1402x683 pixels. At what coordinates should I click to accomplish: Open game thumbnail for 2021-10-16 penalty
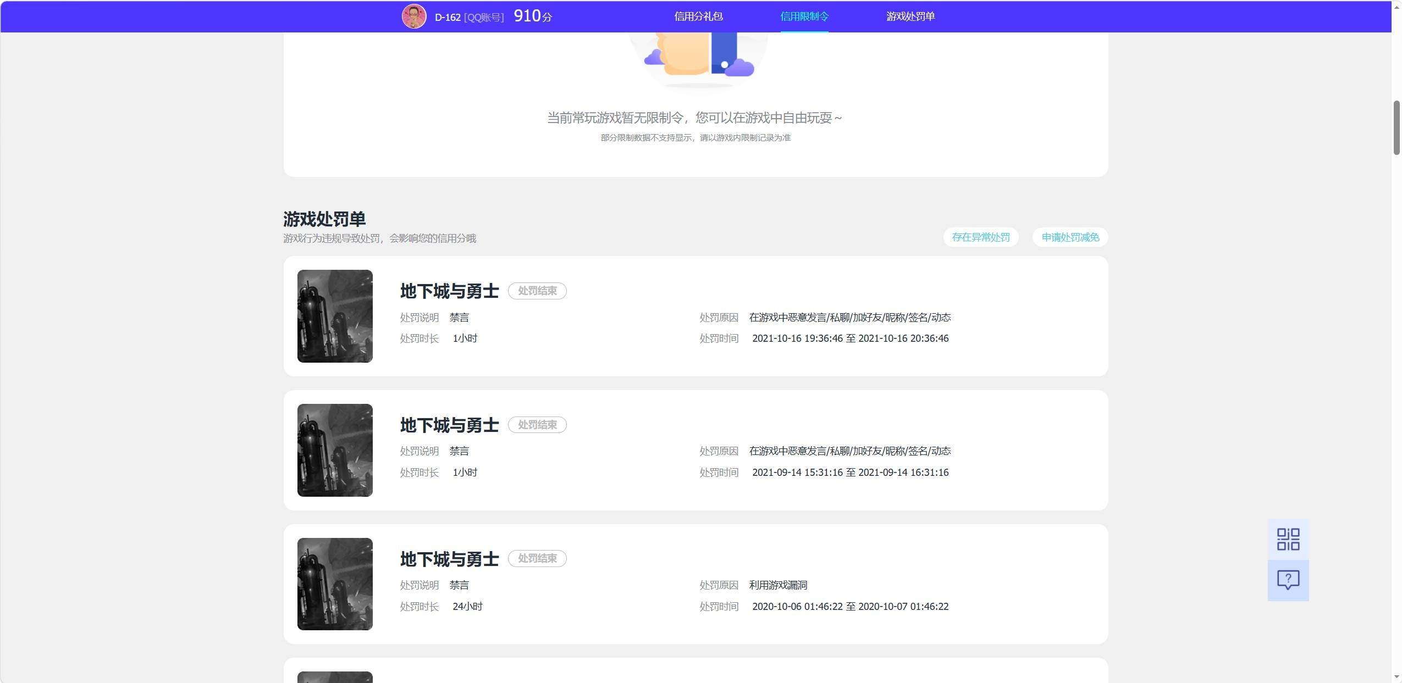coord(335,316)
